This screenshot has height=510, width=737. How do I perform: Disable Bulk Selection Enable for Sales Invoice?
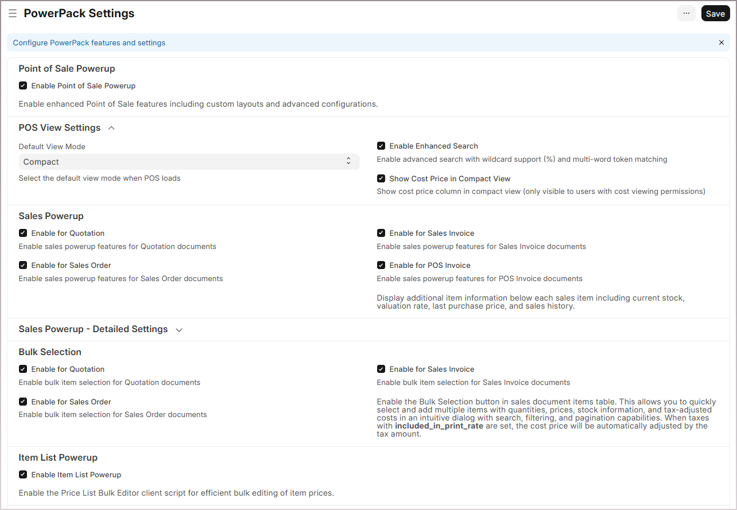coord(381,369)
